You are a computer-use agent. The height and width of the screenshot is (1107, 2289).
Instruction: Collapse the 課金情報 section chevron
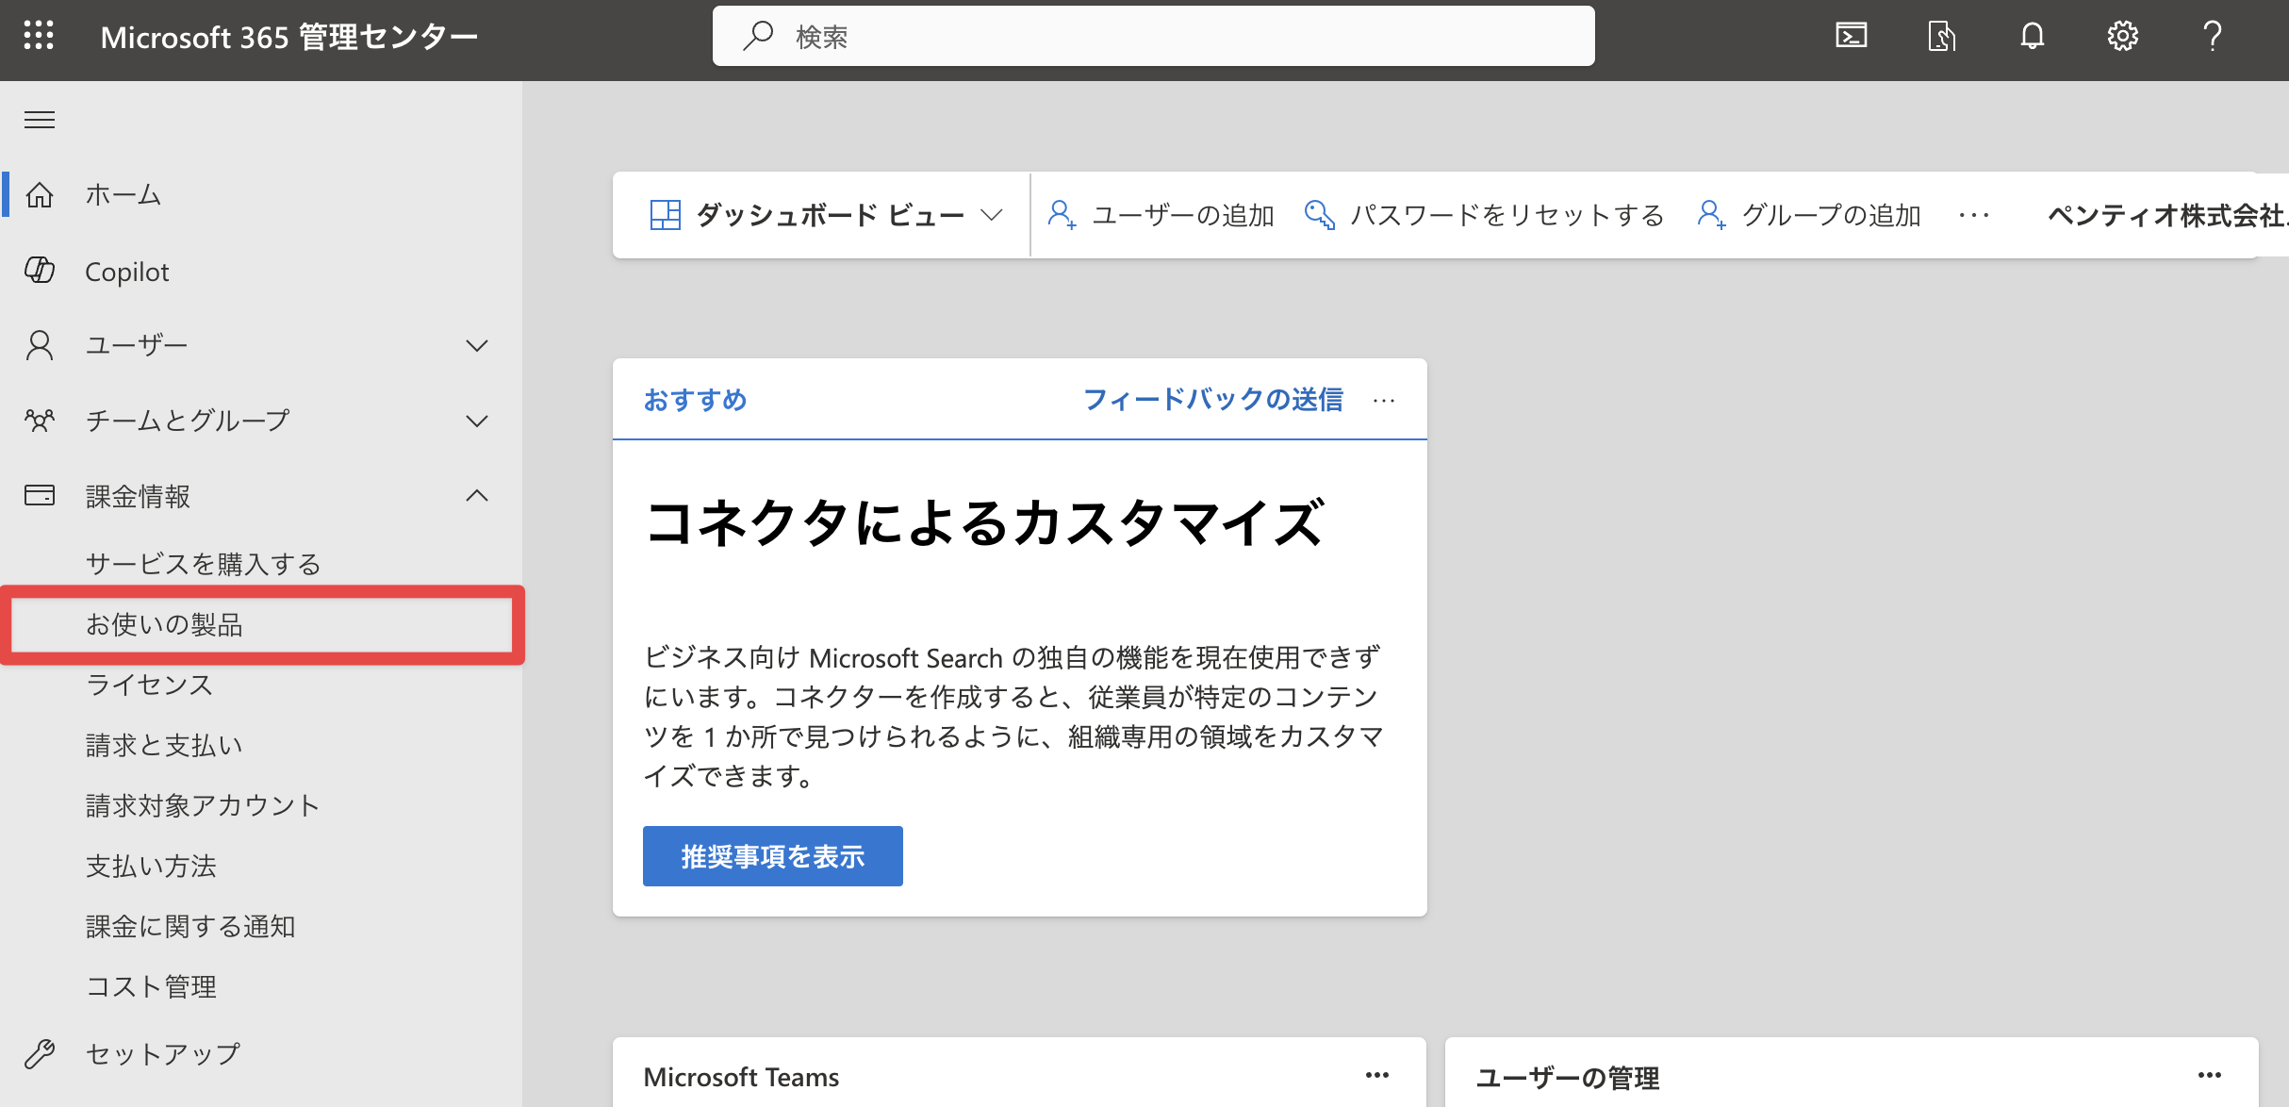(477, 495)
